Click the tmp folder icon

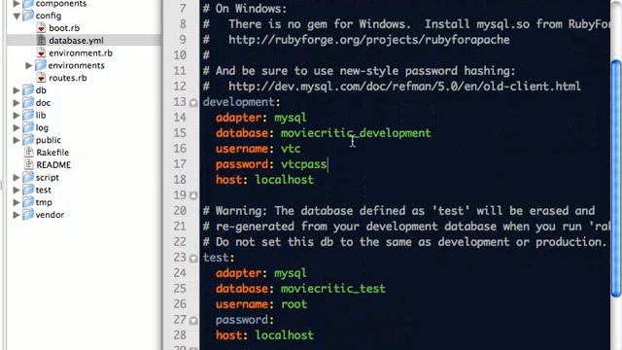coord(28,202)
